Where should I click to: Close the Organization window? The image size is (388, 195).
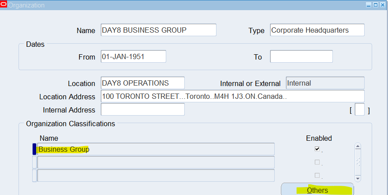point(382,5)
